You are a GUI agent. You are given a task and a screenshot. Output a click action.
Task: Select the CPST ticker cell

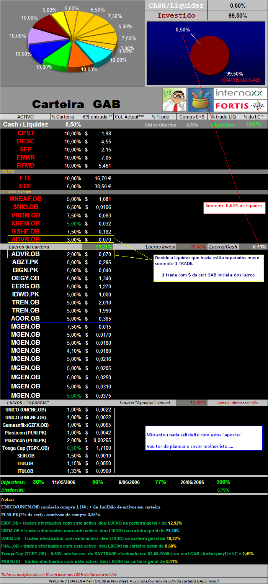click(x=26, y=133)
